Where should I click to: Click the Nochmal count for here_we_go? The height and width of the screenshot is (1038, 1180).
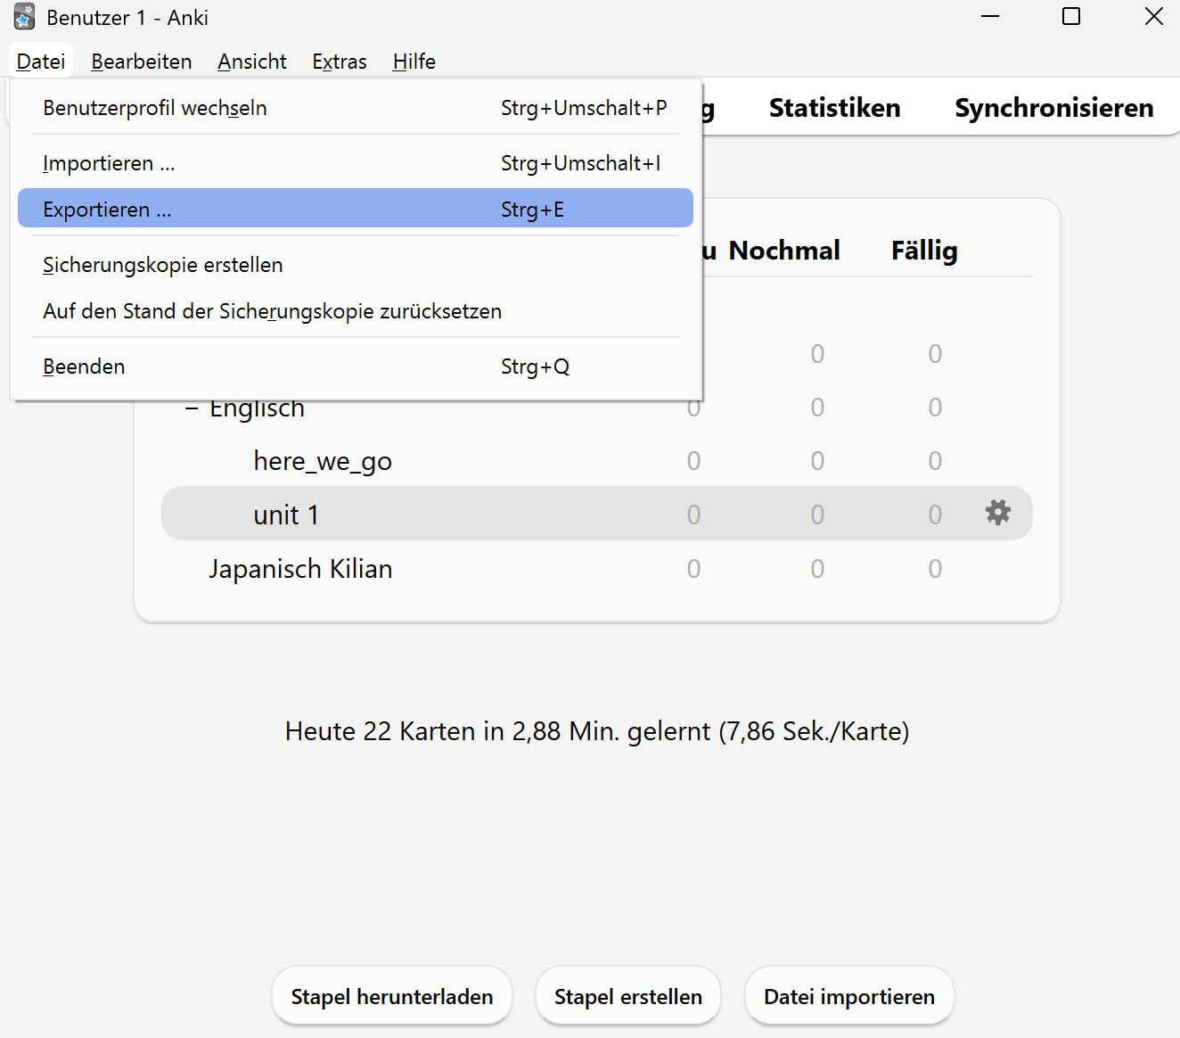[x=817, y=461]
